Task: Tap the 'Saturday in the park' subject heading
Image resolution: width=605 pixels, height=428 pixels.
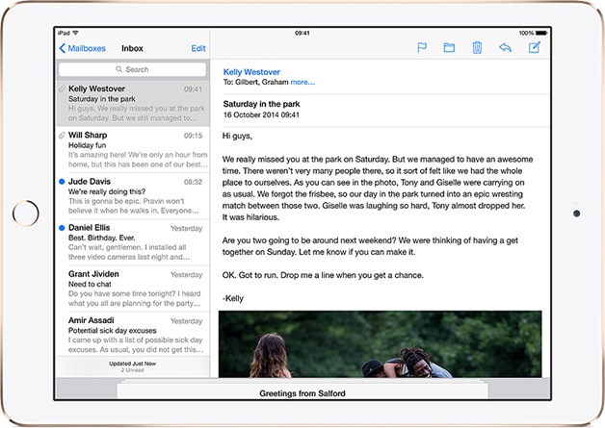Action: 262,104
